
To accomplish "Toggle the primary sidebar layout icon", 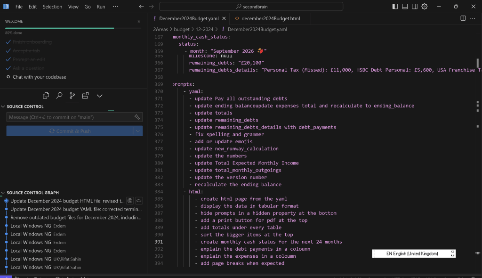I will [395, 7].
